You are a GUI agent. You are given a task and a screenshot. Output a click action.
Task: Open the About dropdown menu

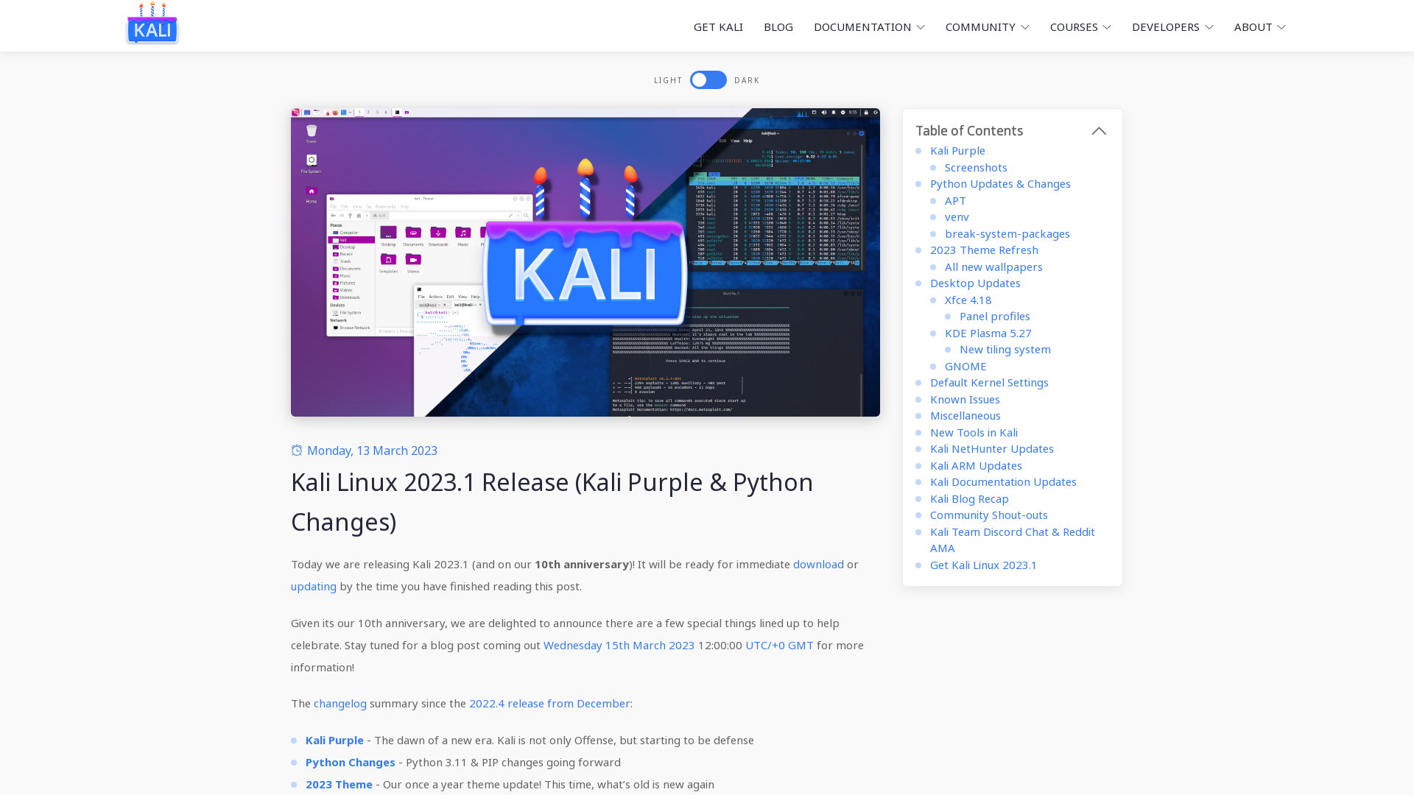(1259, 26)
